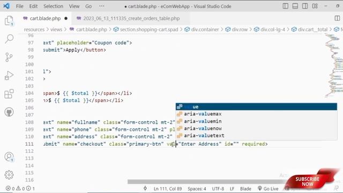Click the VS Code logo icon

point(6,6)
